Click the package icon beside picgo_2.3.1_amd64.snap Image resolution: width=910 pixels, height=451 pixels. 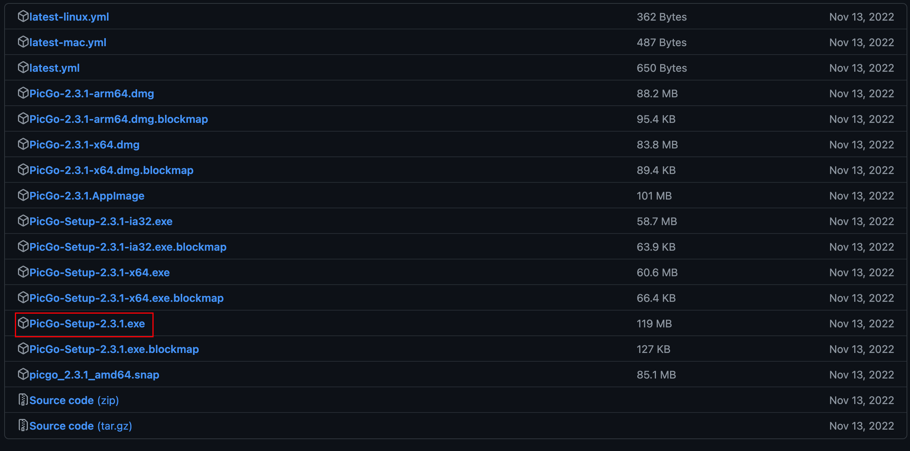pos(23,374)
